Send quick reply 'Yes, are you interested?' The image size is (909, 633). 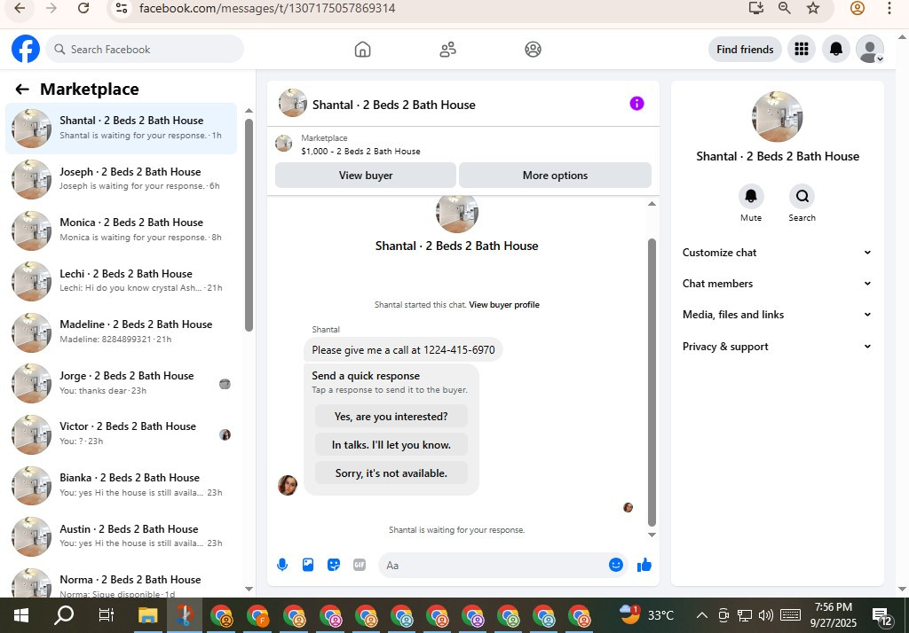[x=391, y=417]
